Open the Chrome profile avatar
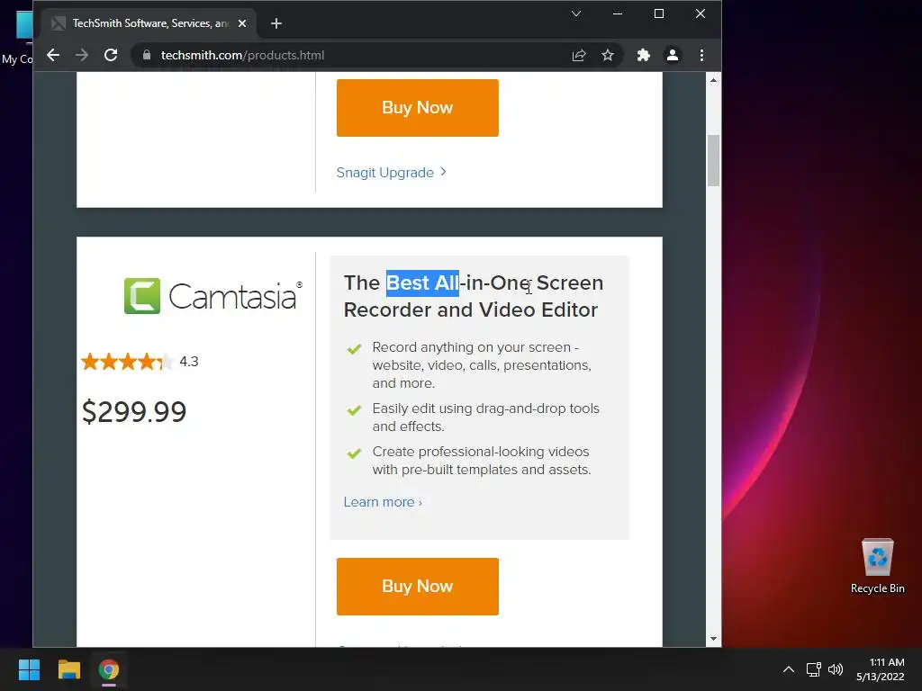The height and width of the screenshot is (691, 922). point(672,55)
